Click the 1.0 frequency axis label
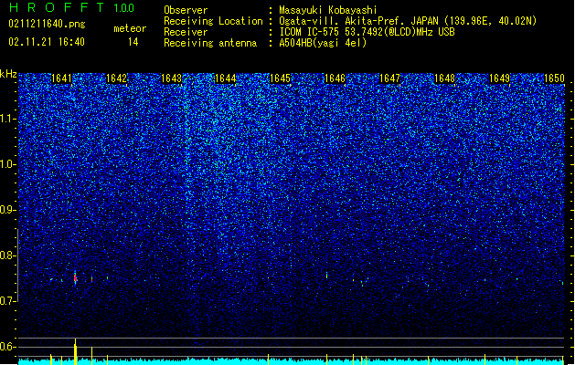This screenshot has height=365, width=575. [8, 164]
